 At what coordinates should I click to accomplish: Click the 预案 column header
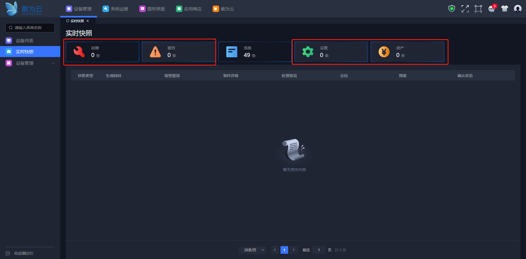tap(403, 76)
